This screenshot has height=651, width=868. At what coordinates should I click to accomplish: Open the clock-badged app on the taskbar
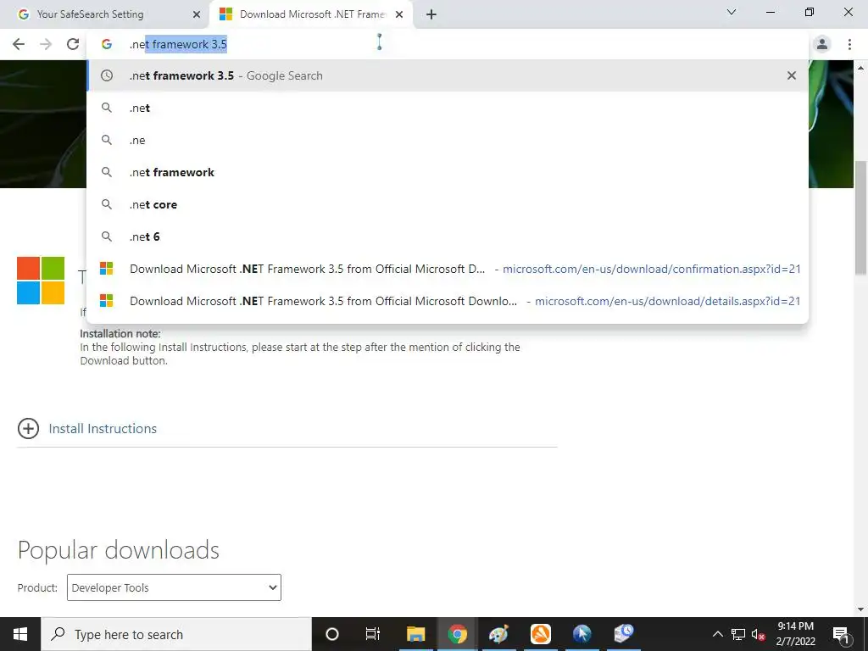[623, 634]
